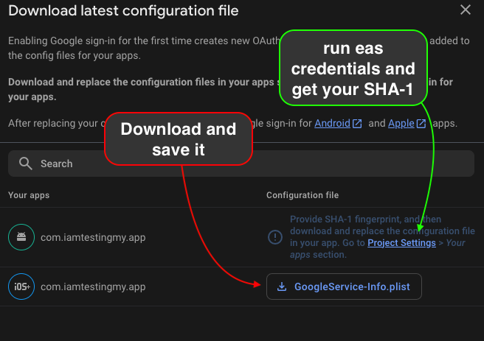Open the Apple sign-in documentation link
The height and width of the screenshot is (341, 484).
click(x=401, y=124)
